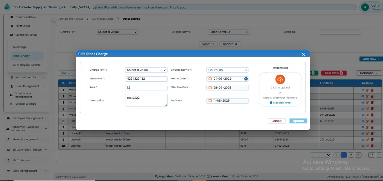
Task: Click the Grid View PDF button
Action: (x=334, y=73)
